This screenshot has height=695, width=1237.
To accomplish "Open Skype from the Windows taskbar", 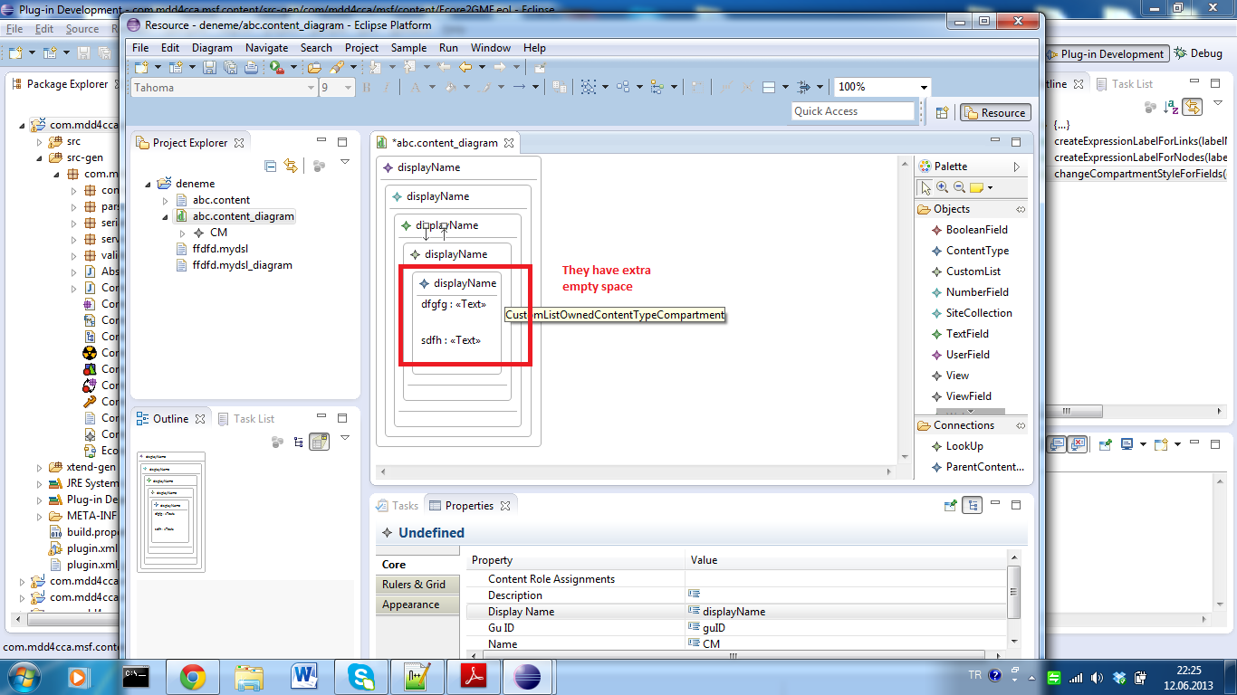I will pos(360,676).
